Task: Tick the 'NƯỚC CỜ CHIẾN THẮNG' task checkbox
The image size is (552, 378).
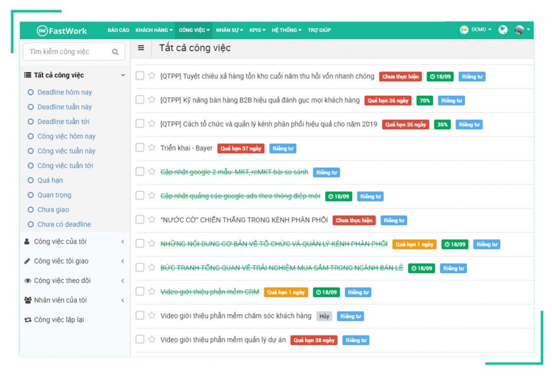Action: (x=140, y=220)
